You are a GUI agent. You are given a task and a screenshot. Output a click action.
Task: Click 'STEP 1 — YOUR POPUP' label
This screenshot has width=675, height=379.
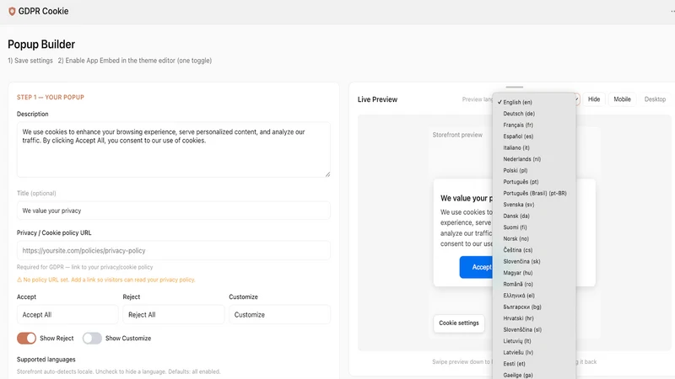tap(51, 97)
